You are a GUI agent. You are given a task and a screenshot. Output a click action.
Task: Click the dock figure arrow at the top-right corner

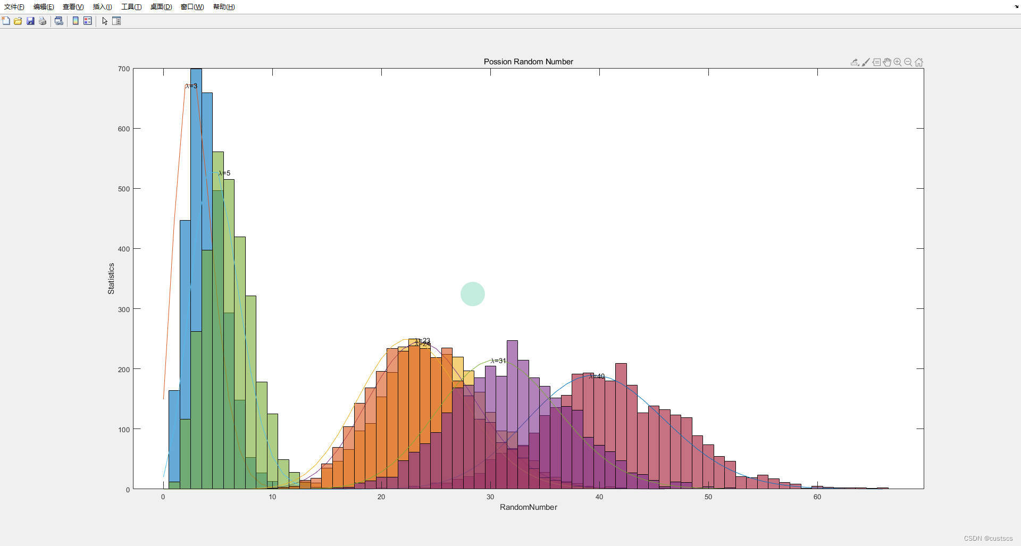coord(1016,7)
